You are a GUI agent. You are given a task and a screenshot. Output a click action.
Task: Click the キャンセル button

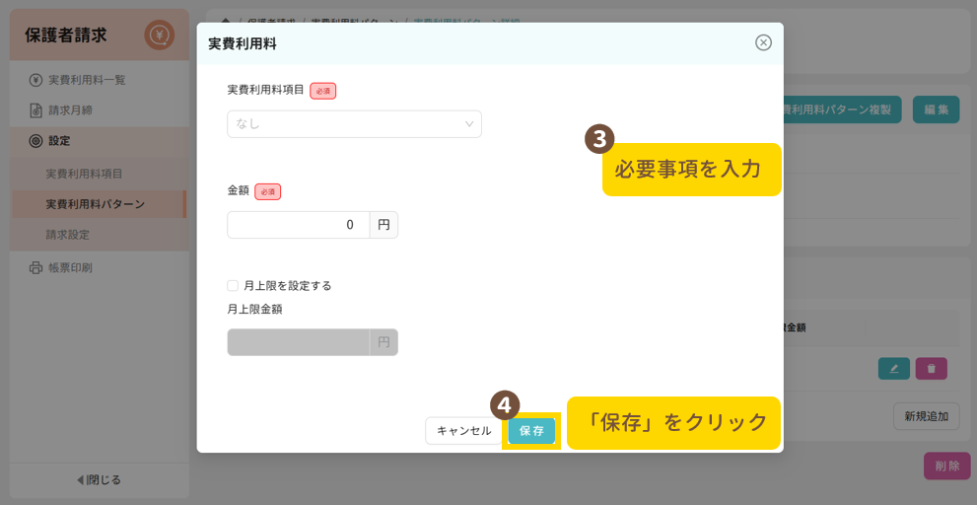tap(463, 431)
